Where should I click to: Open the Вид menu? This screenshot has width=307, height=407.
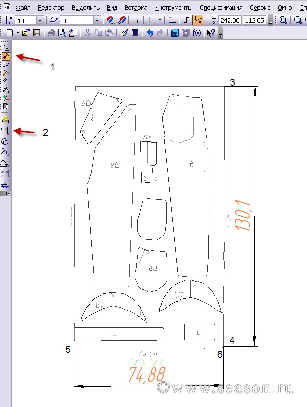[112, 8]
